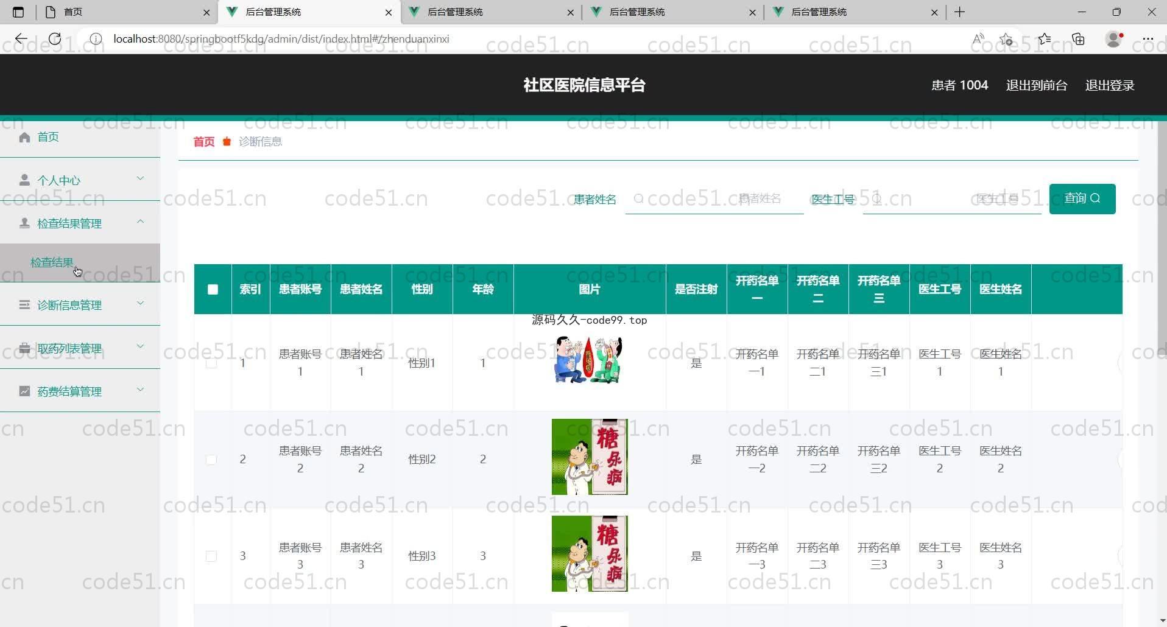
Task: Click the orange breadcrumb home icon
Action: [x=227, y=142]
